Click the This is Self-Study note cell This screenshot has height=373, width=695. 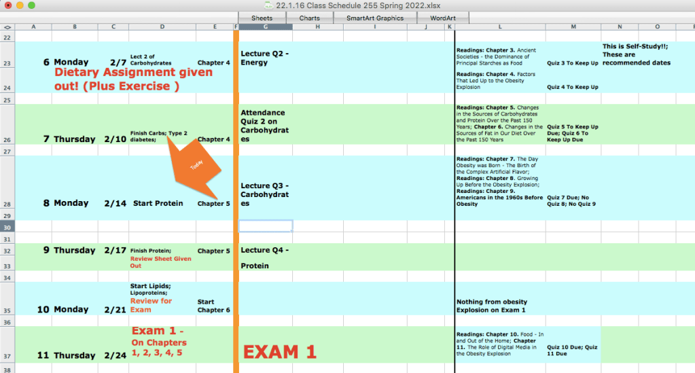point(637,55)
